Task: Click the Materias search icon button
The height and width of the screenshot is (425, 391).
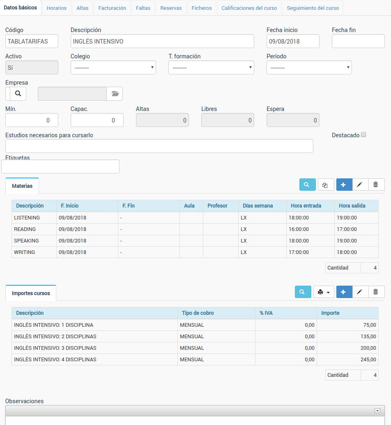Action: point(307,185)
